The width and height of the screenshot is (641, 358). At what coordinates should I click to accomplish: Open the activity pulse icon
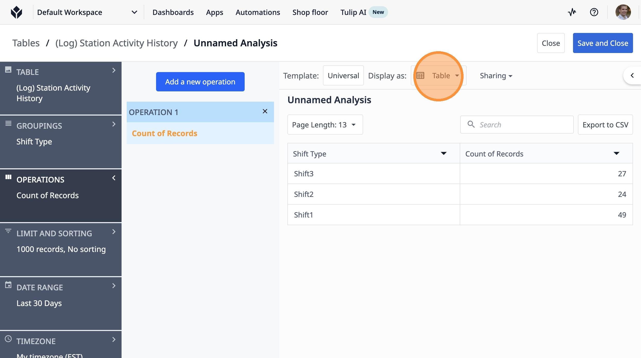(x=572, y=12)
